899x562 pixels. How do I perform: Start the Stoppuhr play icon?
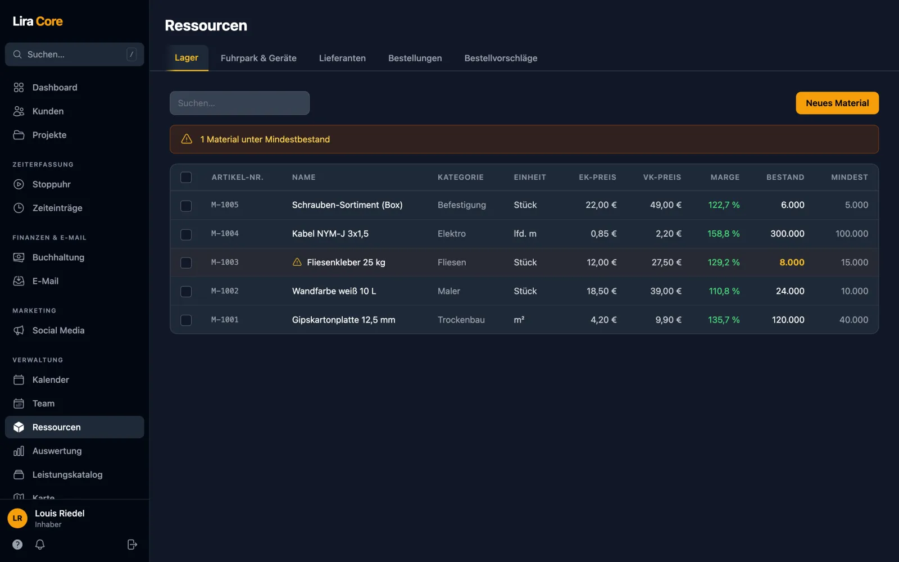point(19,184)
